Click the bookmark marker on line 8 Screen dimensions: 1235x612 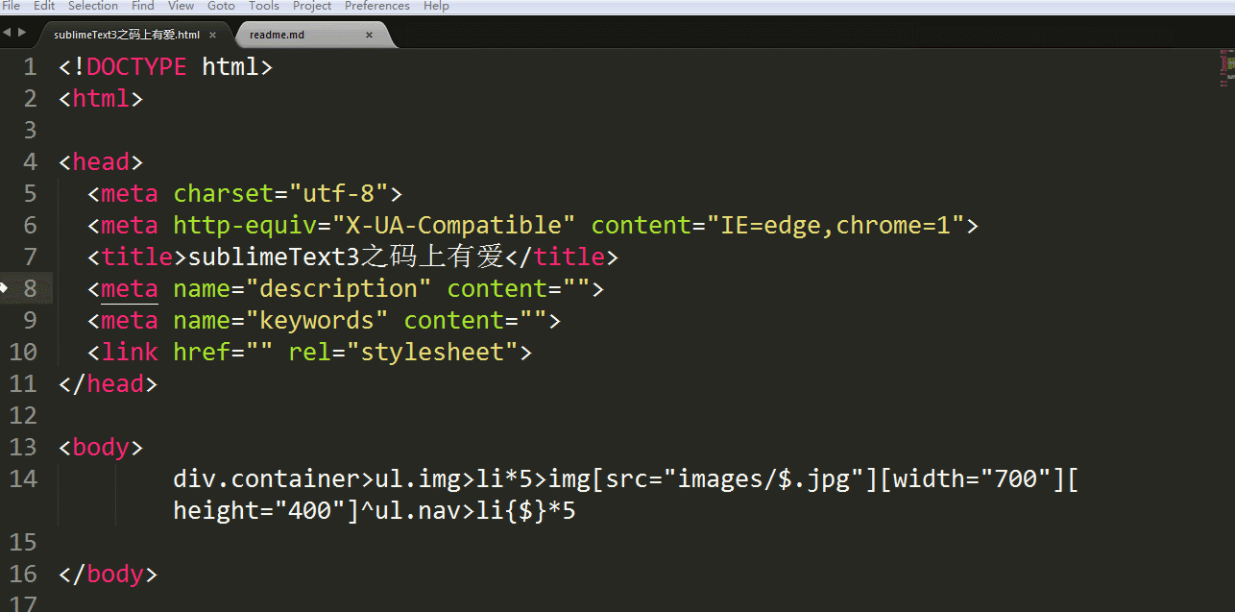4,287
